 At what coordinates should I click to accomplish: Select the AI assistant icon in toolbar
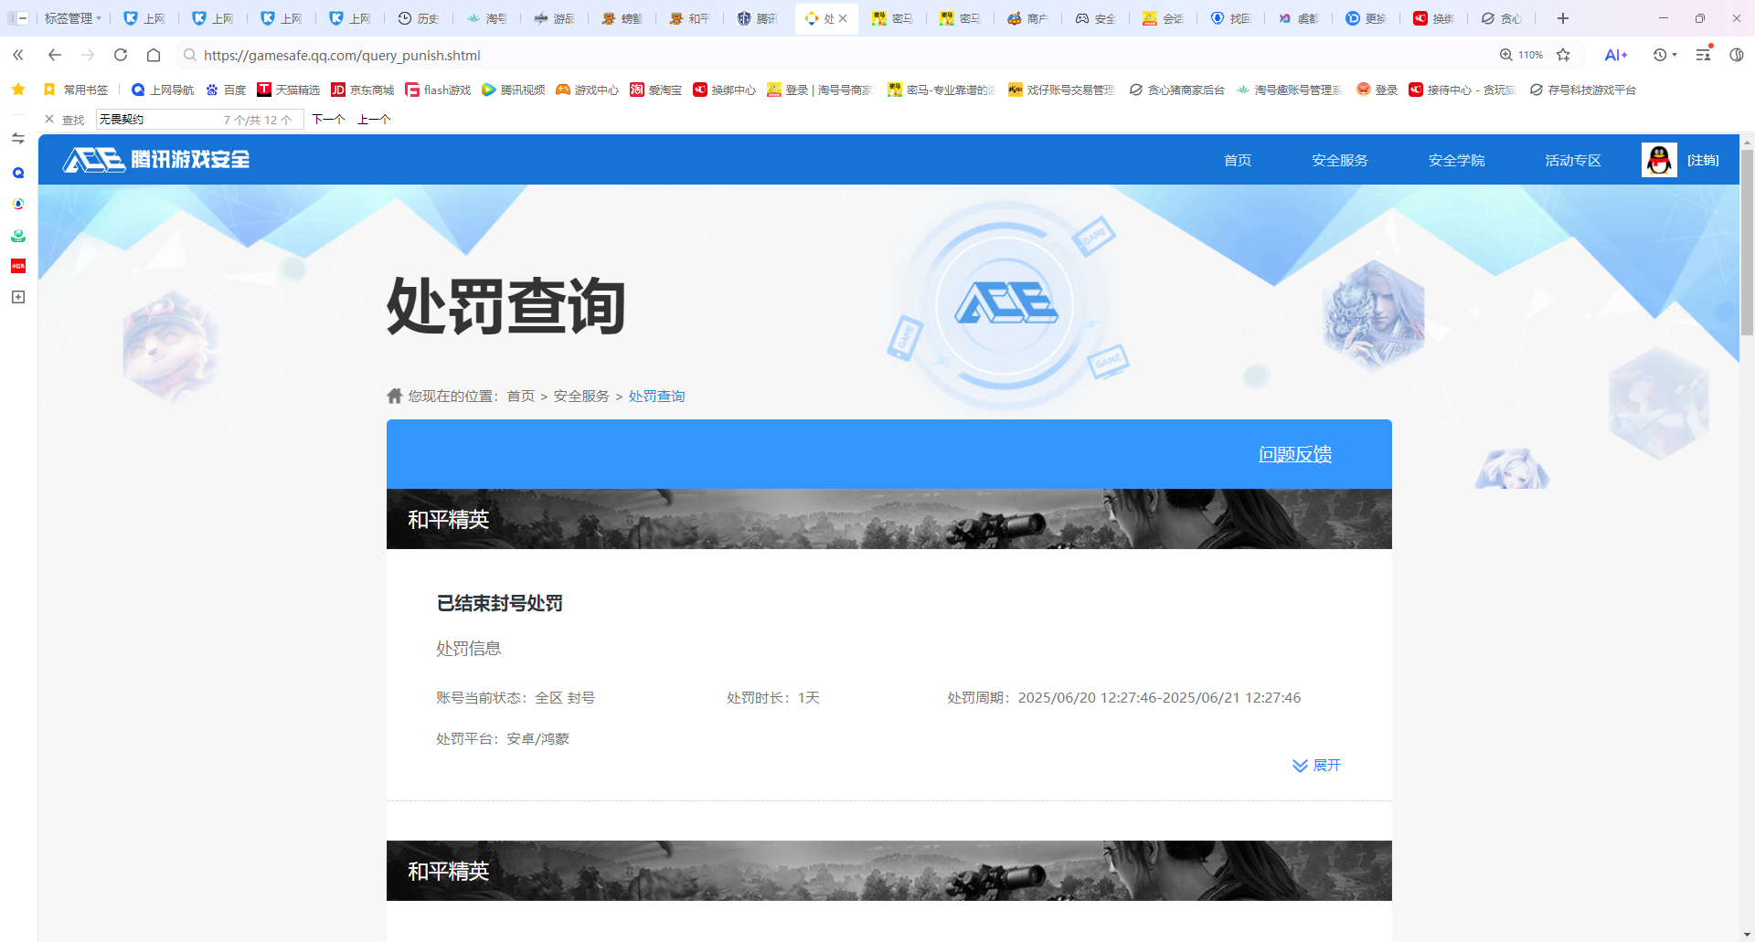1614,55
